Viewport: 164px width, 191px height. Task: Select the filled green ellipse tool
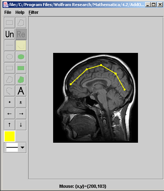click(21, 57)
